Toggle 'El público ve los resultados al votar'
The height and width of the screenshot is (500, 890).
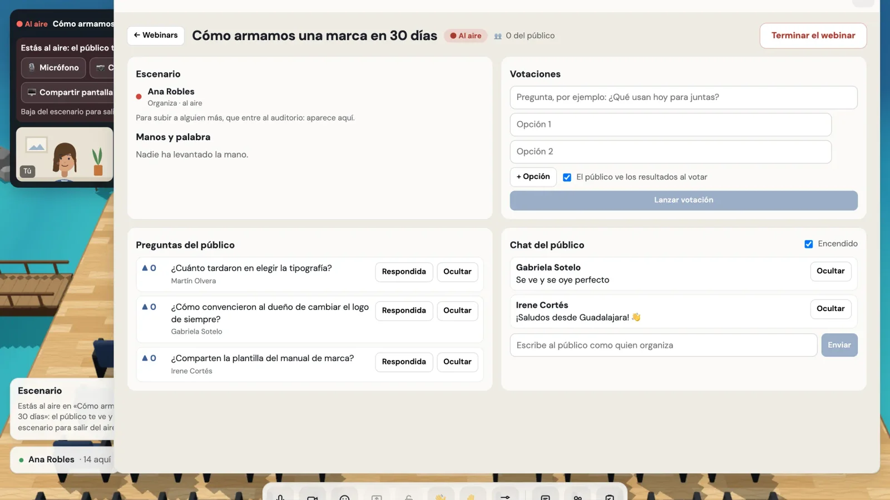click(x=567, y=177)
